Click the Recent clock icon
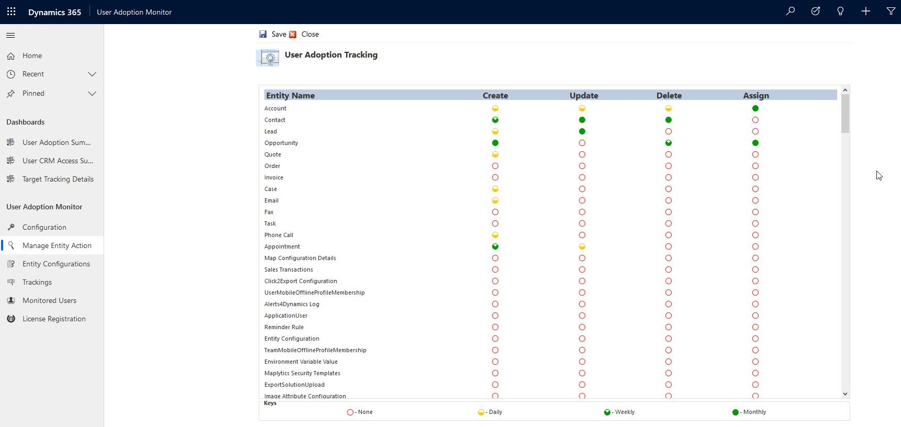 click(x=10, y=74)
